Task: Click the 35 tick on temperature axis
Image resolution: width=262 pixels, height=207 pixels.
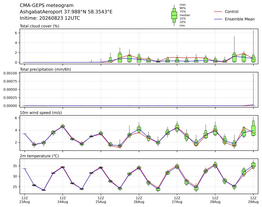Action: click(15, 166)
